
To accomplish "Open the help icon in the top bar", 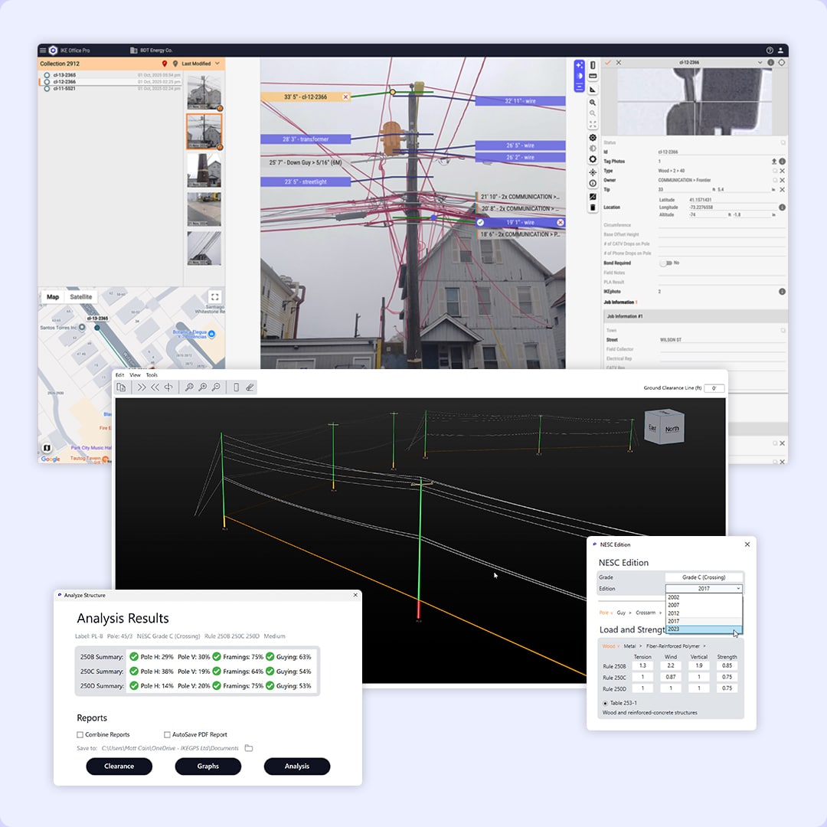I will click(x=770, y=50).
